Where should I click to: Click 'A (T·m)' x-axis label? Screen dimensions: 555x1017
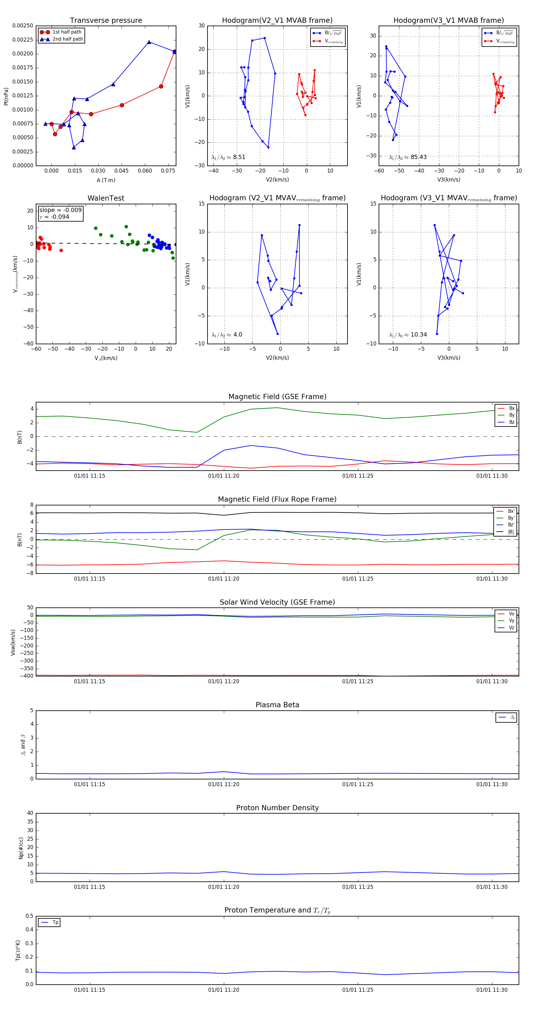tap(106, 180)
